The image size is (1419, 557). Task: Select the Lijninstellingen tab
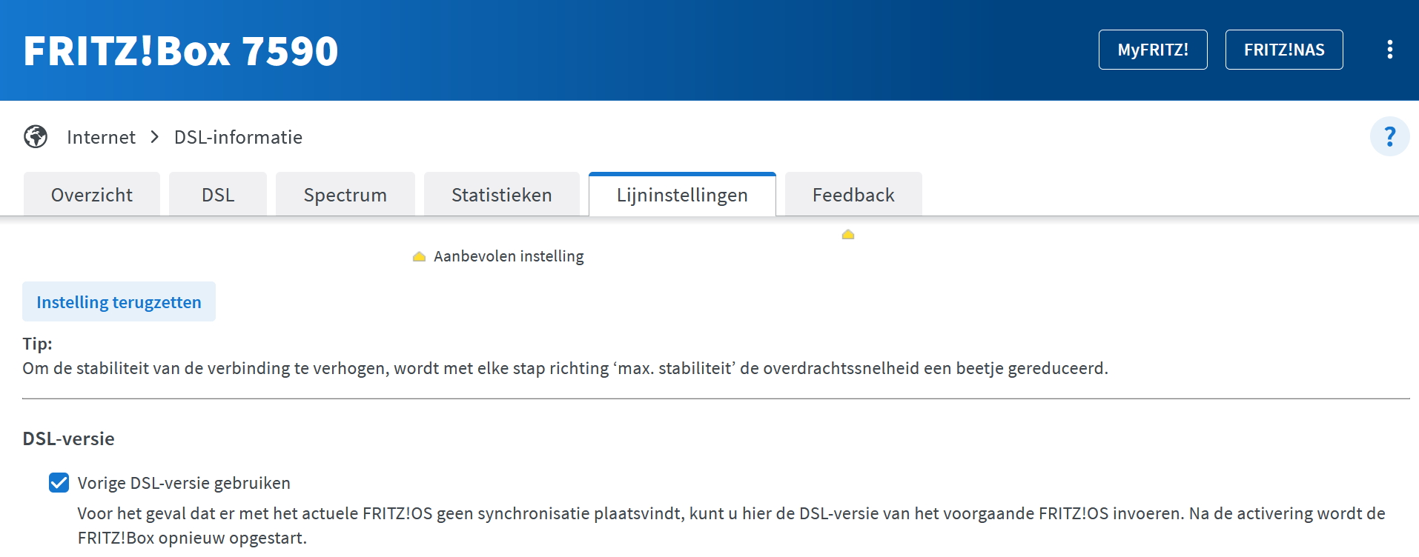coord(682,195)
